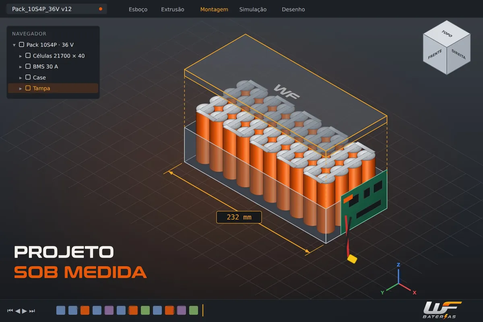Toggle visibility checkbox for Células 21700 × 40
483x322 pixels.
(28, 56)
